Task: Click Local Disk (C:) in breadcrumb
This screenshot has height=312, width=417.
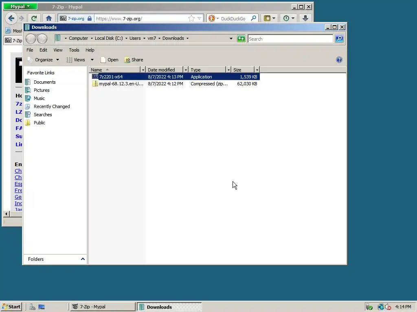Action: [109, 38]
